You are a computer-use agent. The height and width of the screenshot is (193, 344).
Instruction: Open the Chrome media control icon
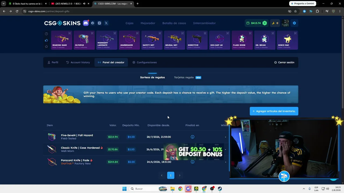click(x=327, y=11)
